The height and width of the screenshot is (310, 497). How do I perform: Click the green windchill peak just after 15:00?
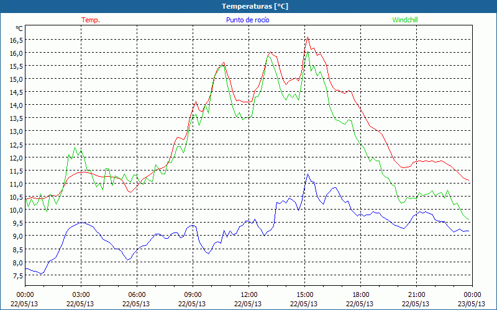(x=308, y=51)
